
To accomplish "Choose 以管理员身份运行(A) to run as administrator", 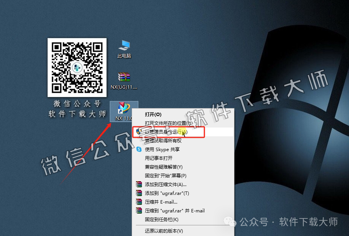I will [164, 131].
